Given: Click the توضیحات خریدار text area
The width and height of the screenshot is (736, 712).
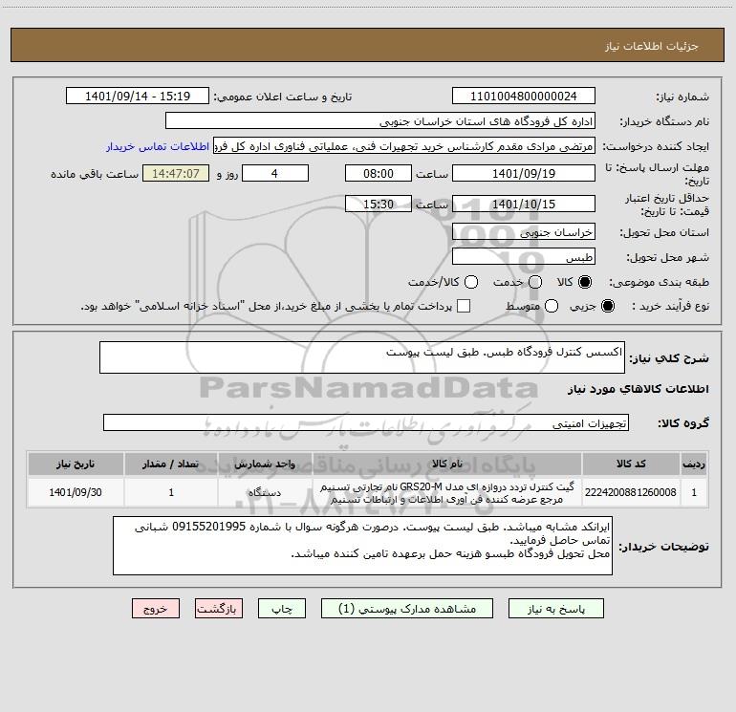Looking at the screenshot, I should point(362,546).
